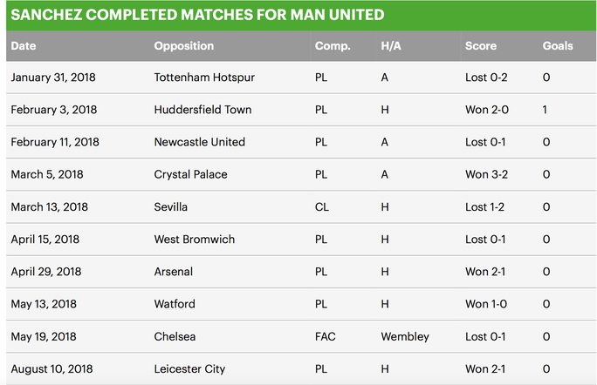Select the FAC competition cell
Image resolution: width=597 pixels, height=385 pixels.
click(x=326, y=337)
